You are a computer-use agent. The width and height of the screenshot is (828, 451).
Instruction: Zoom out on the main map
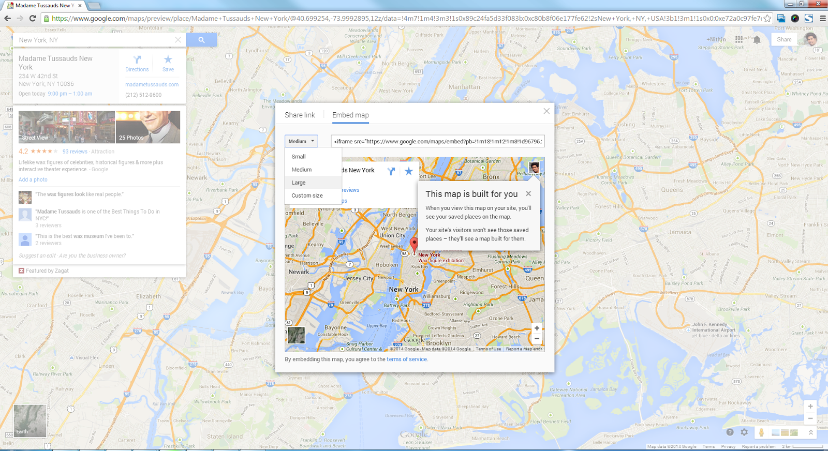click(810, 418)
